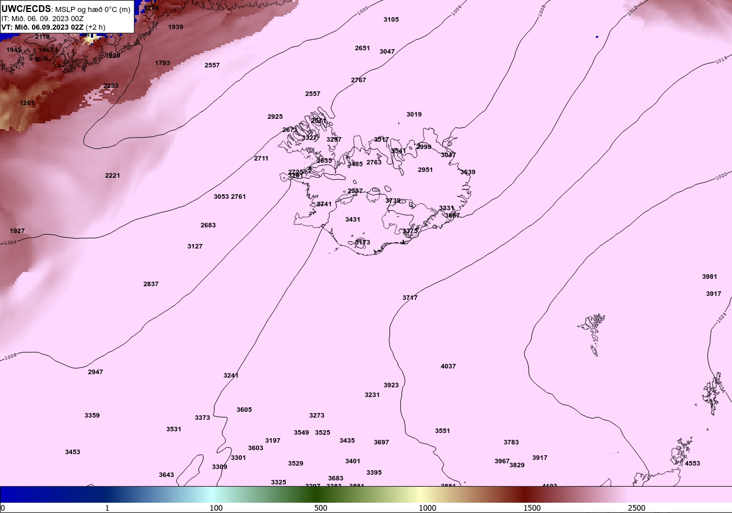Select the 3643 value near bottom left
Viewport: 732px width, 513px height.
click(x=166, y=475)
